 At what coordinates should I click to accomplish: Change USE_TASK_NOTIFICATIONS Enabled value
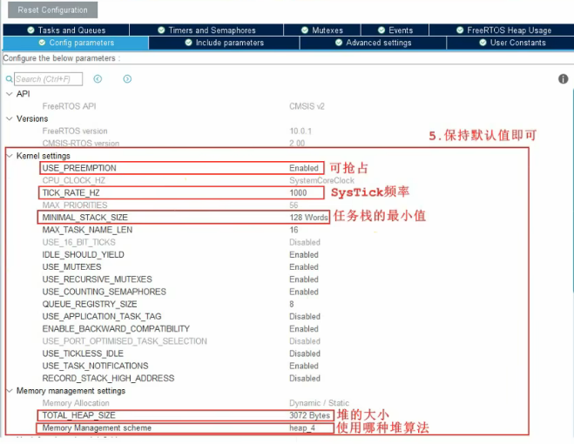point(304,366)
